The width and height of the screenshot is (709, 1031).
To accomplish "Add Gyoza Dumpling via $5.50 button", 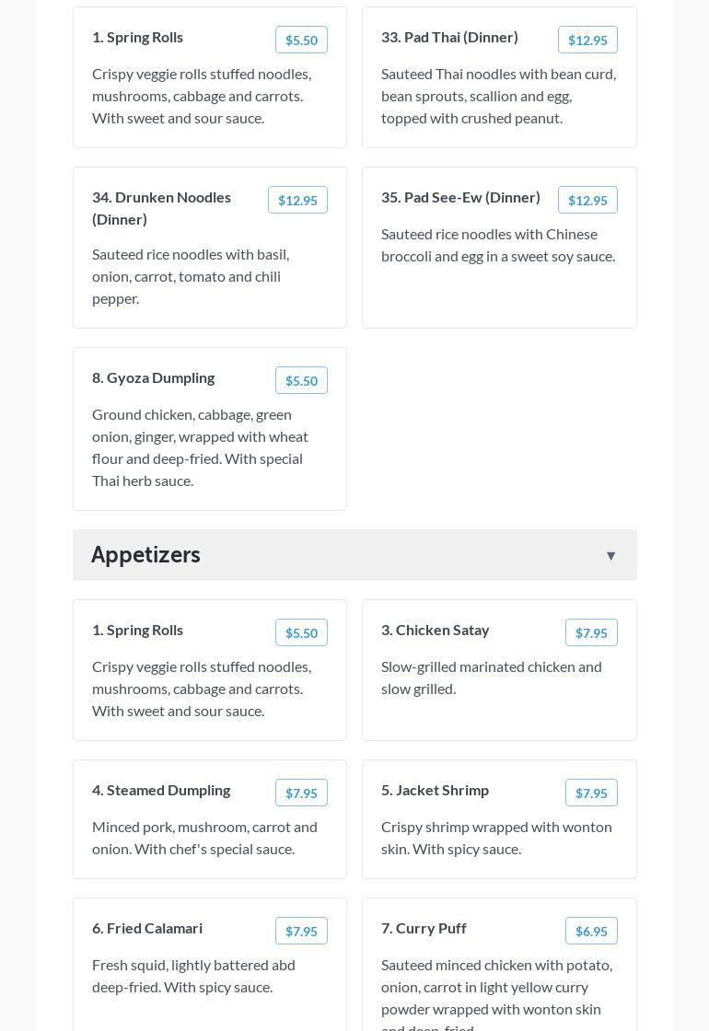I will click(x=301, y=380).
